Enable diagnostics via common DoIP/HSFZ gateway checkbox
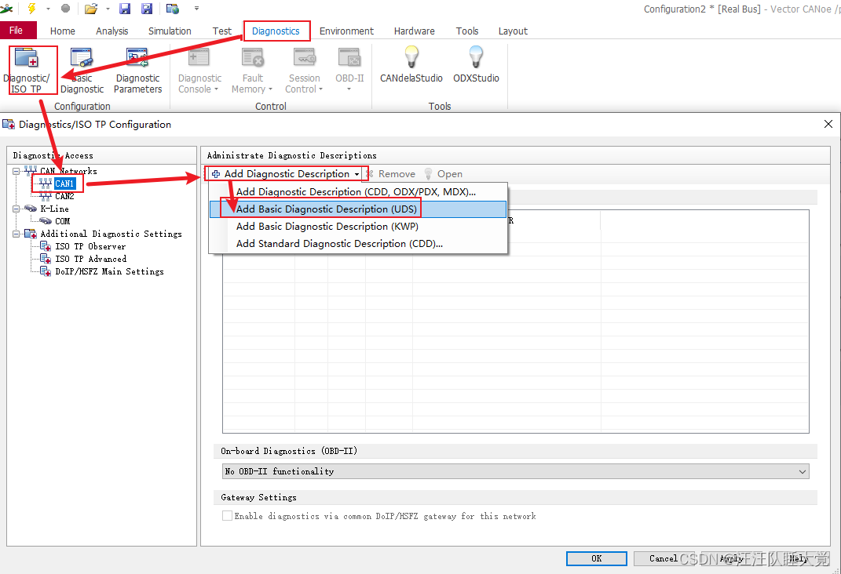 (x=228, y=516)
